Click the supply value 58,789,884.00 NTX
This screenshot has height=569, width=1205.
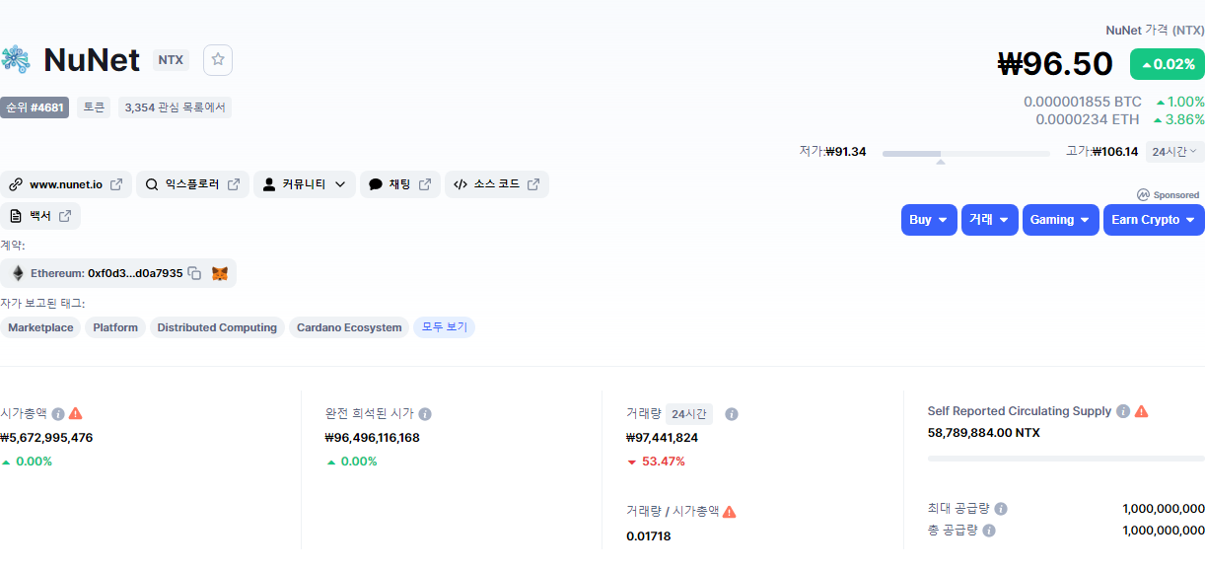click(x=984, y=433)
